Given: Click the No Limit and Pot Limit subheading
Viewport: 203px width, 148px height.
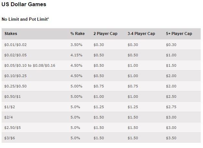Looking at the screenshot, I should pos(25,19).
